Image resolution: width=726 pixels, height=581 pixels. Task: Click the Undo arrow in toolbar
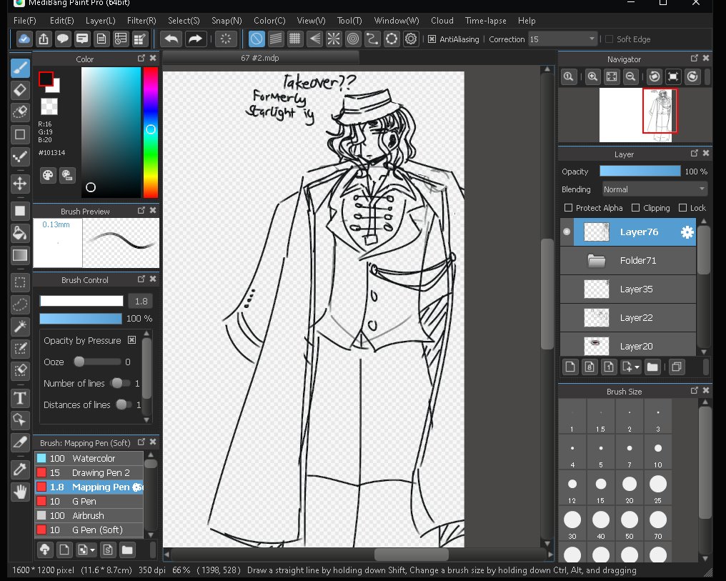171,39
